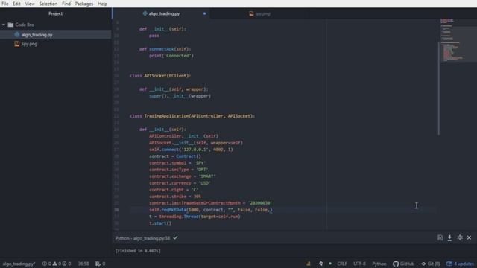This screenshot has height=268, width=477.
Task: Click the successful run checkmark icon
Action: pyautogui.click(x=176, y=238)
